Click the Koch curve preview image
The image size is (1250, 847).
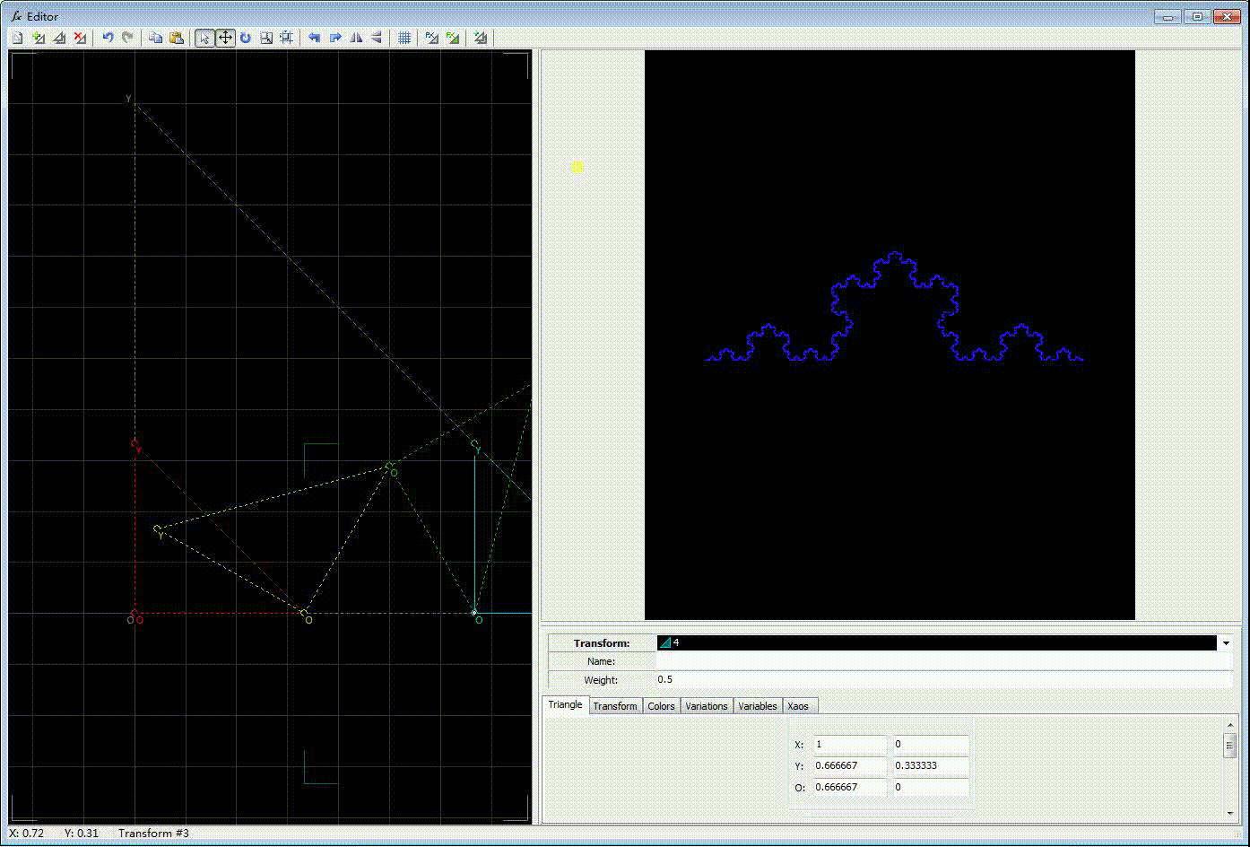click(x=890, y=335)
